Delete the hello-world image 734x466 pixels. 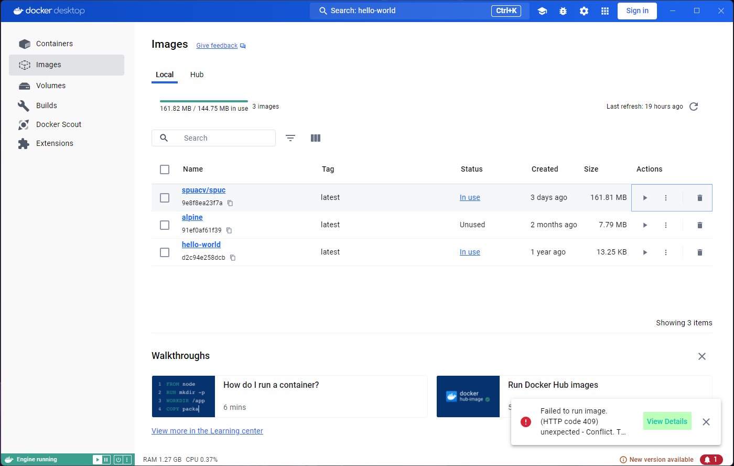(x=699, y=252)
